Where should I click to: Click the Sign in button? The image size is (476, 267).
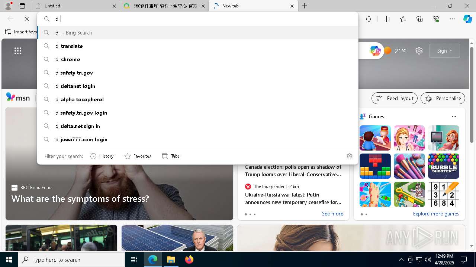[x=445, y=51]
